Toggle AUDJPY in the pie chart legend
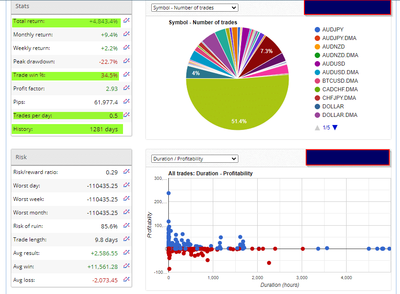Viewport: 400px width, 294px height. point(332,30)
